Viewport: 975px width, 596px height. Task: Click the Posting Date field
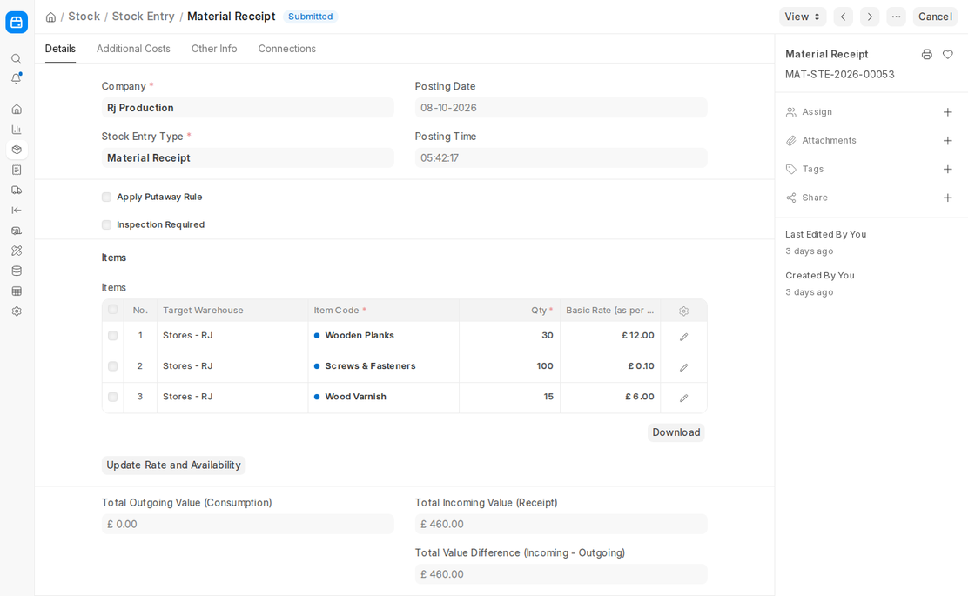[x=561, y=108]
